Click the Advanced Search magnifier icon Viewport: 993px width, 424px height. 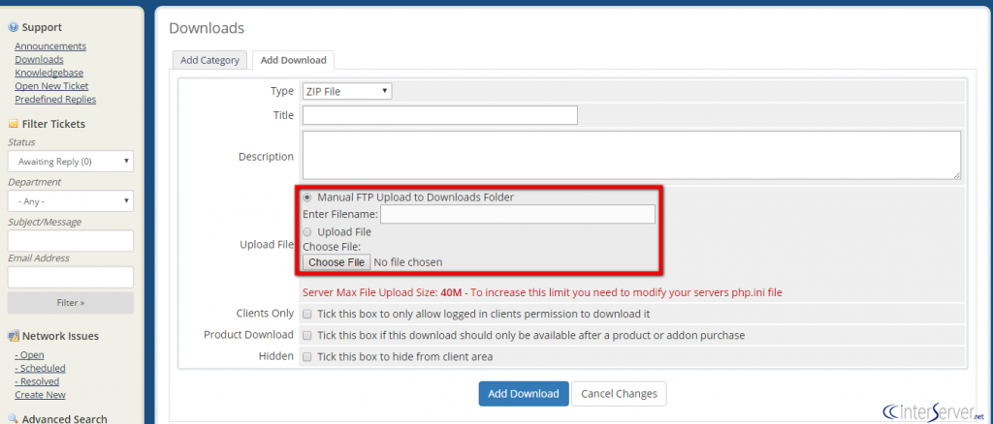(14, 418)
